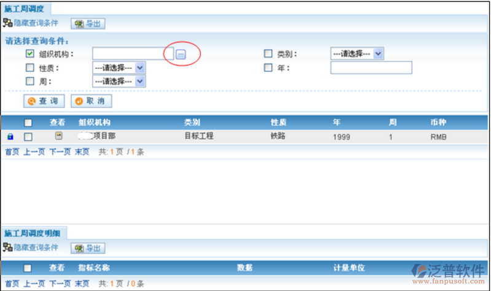The height and width of the screenshot is (291, 491).
Task: Click the top 隐藏查询条件 link
Action: coord(36,23)
